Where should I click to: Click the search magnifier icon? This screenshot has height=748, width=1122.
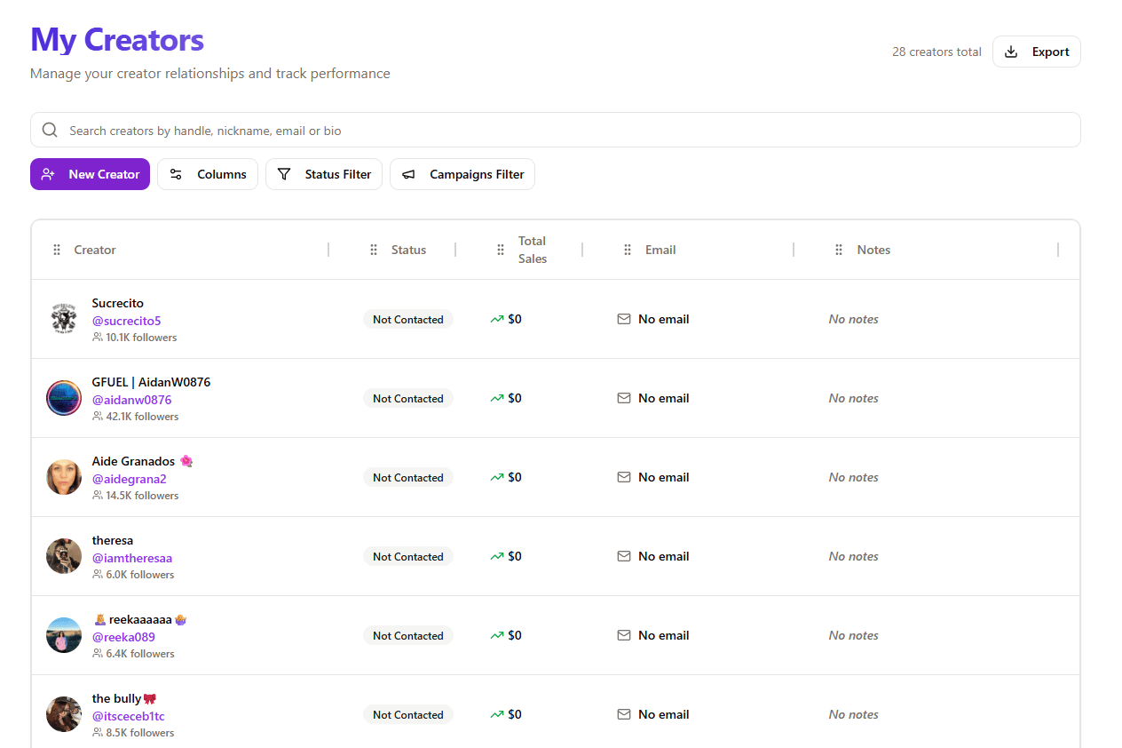coord(50,130)
